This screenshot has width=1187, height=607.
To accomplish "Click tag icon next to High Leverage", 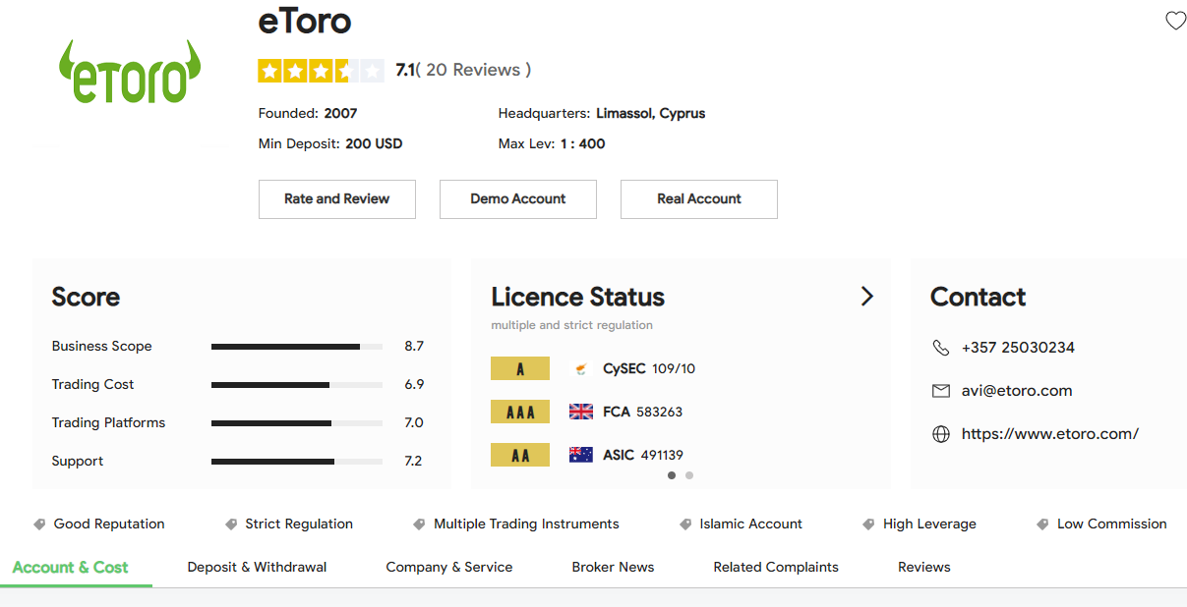I will [868, 524].
